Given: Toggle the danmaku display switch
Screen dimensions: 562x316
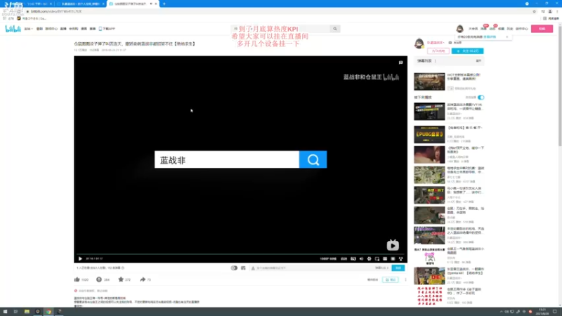Looking at the screenshot, I should [x=234, y=268].
